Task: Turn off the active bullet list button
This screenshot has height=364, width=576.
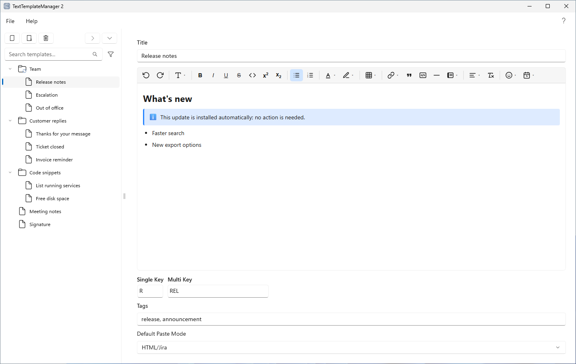Action: pos(296,75)
